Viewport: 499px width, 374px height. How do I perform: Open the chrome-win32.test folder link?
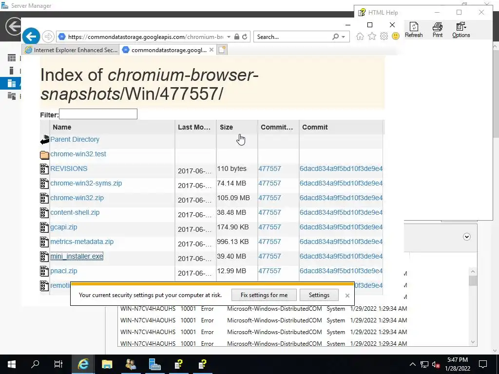[78, 154]
